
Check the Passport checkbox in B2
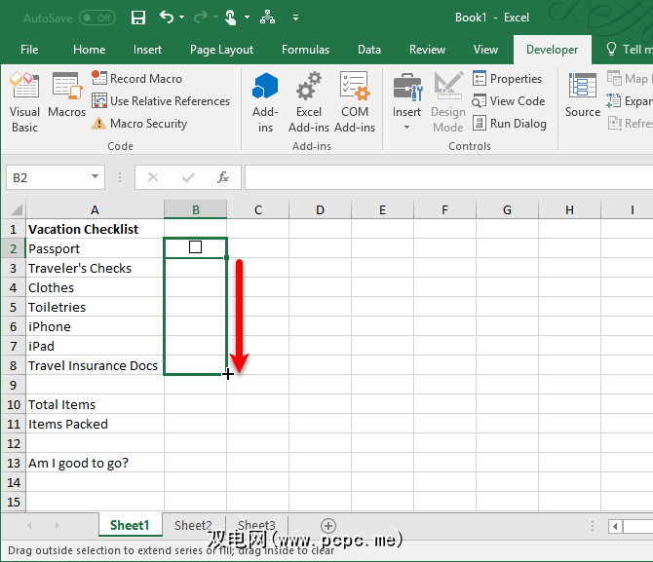tap(195, 247)
